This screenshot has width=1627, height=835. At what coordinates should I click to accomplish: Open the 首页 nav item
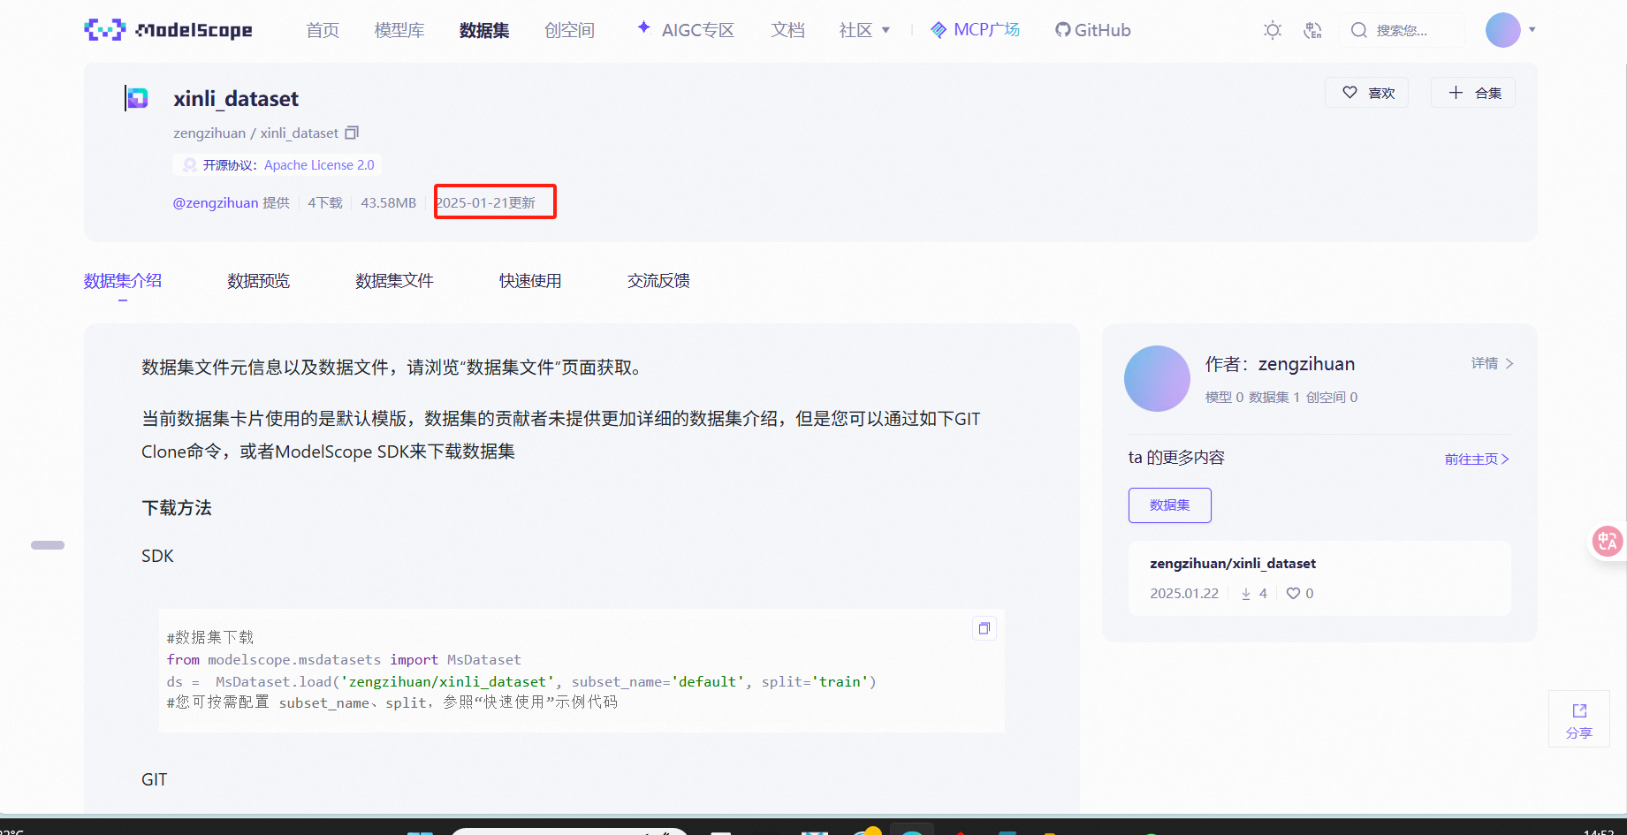tap(323, 30)
